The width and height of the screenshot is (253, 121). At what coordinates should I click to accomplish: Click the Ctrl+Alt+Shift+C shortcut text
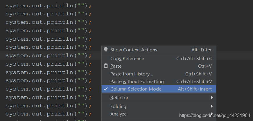click(194, 59)
